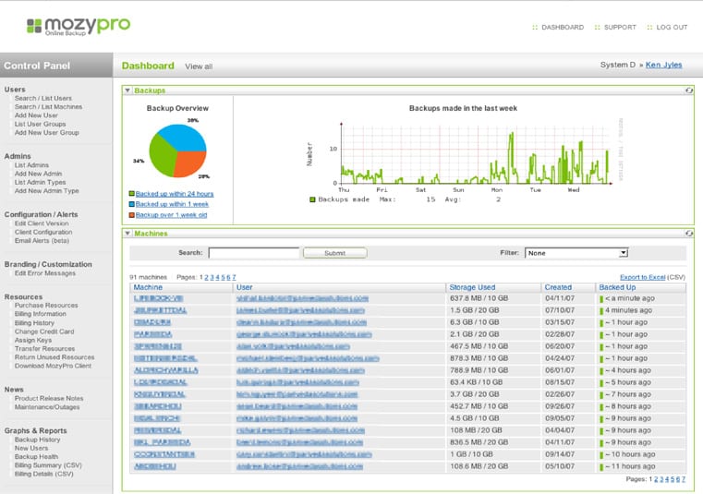Click the machine Search input field
The width and height of the screenshot is (703, 494).
pos(254,253)
